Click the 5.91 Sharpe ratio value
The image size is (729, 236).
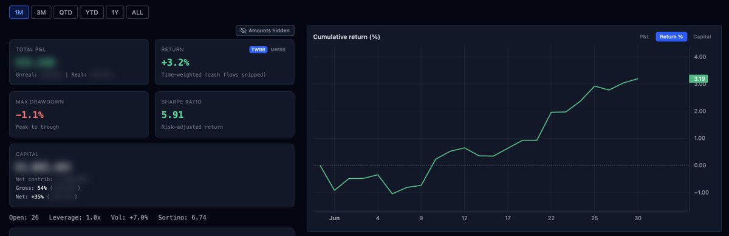click(172, 114)
